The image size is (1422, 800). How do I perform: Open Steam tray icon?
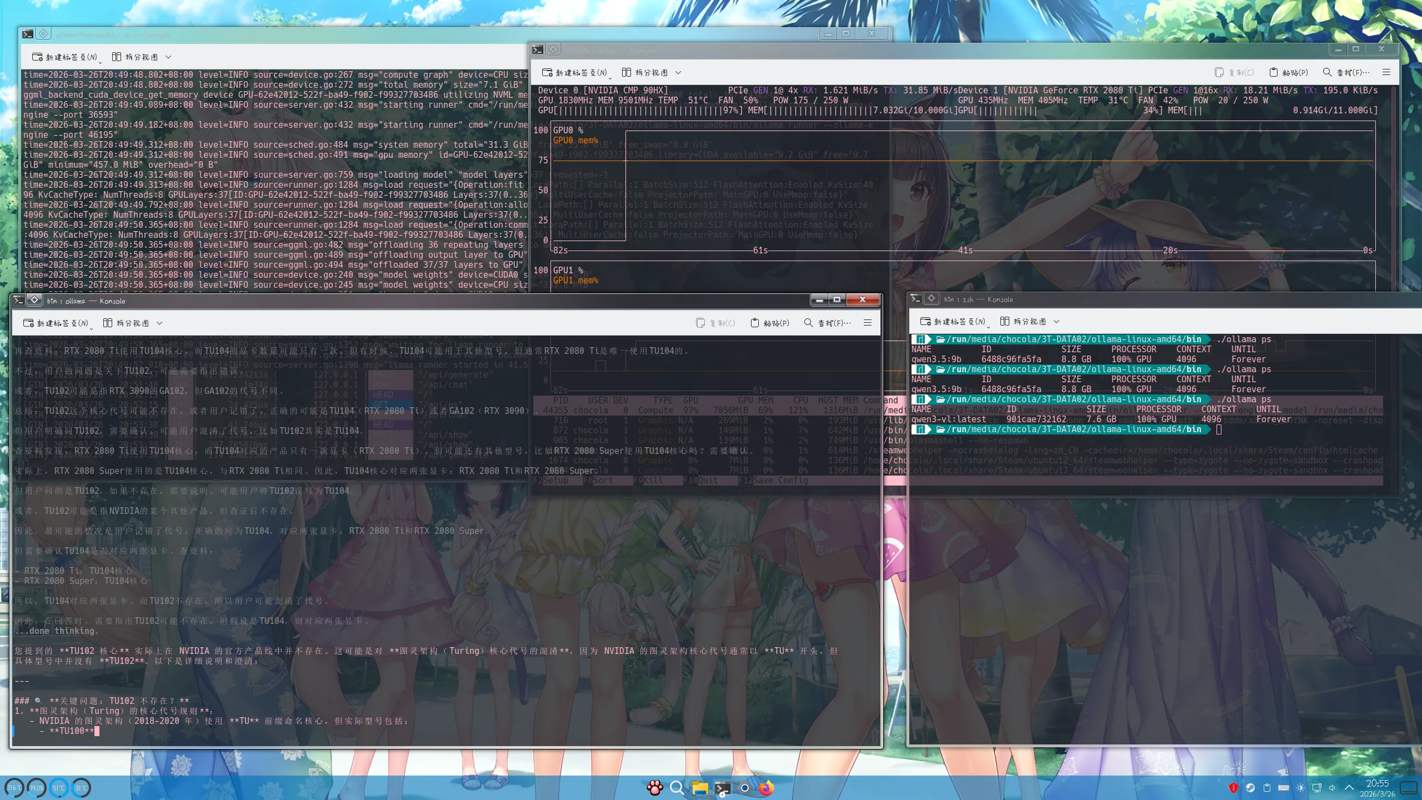pos(1250,787)
